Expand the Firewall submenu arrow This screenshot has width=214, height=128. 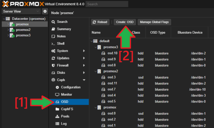pos(84,65)
